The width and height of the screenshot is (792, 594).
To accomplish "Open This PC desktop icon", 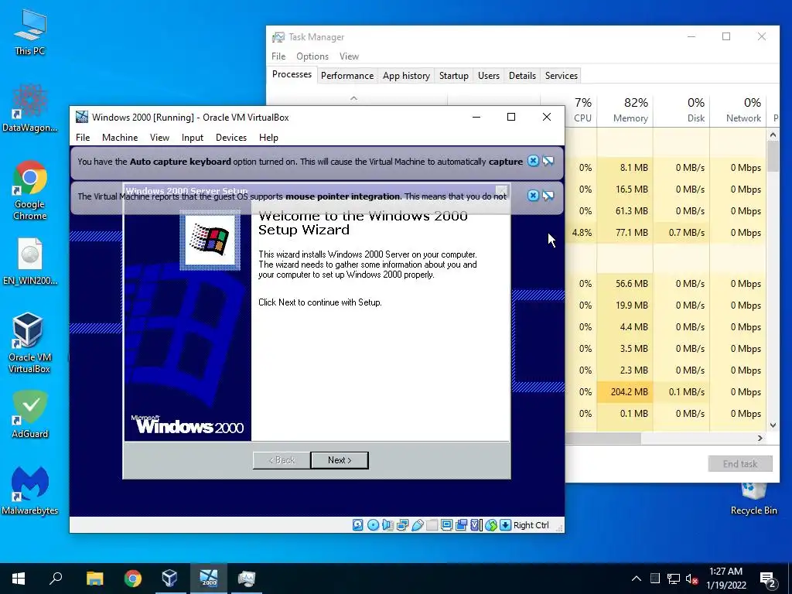I will 30,32.
